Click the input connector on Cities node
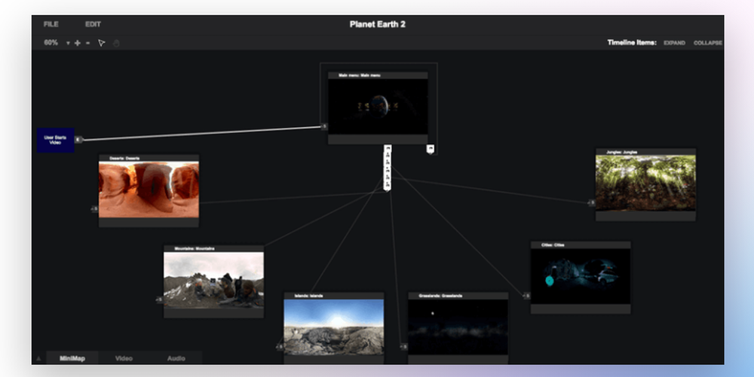This screenshot has height=377, width=754. pos(526,296)
